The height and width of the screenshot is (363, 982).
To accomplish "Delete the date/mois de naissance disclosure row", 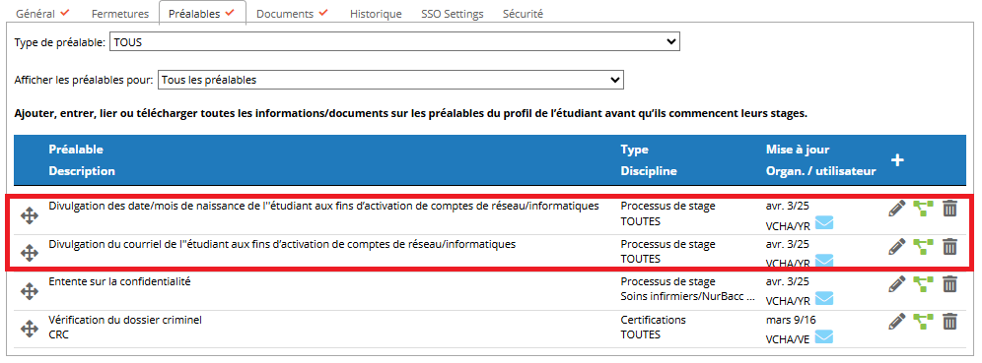I will coord(950,209).
